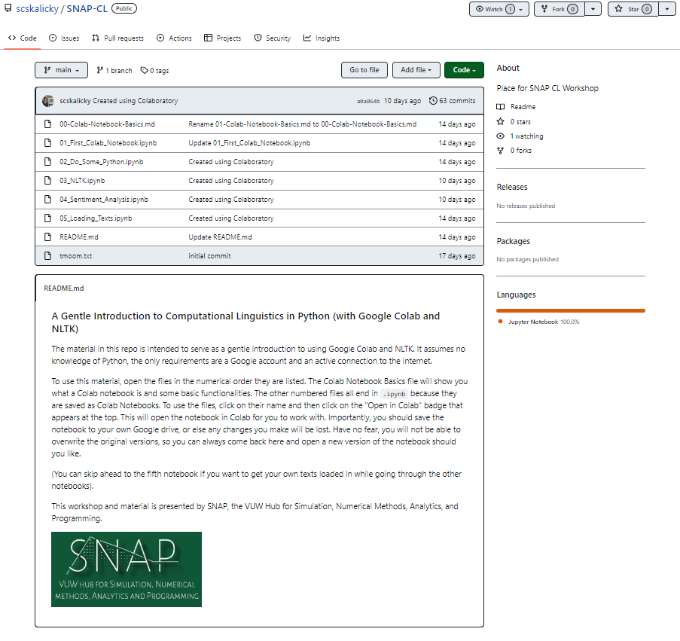This screenshot has width=680, height=641.
Task: Click the fork icon beside 0 forks
Action: coord(501,151)
